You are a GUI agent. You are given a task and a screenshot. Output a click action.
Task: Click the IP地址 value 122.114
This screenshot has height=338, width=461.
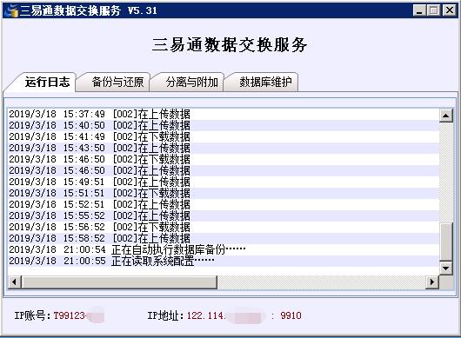[x=206, y=315]
